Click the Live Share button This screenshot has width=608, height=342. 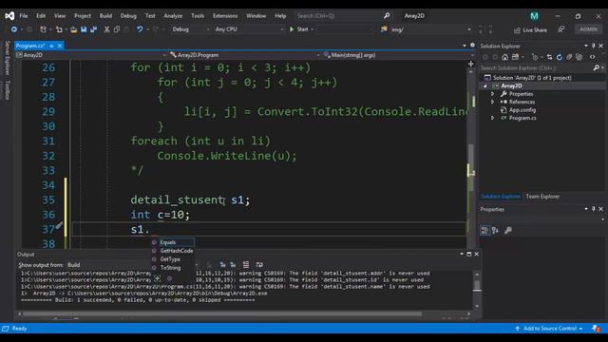530,29
